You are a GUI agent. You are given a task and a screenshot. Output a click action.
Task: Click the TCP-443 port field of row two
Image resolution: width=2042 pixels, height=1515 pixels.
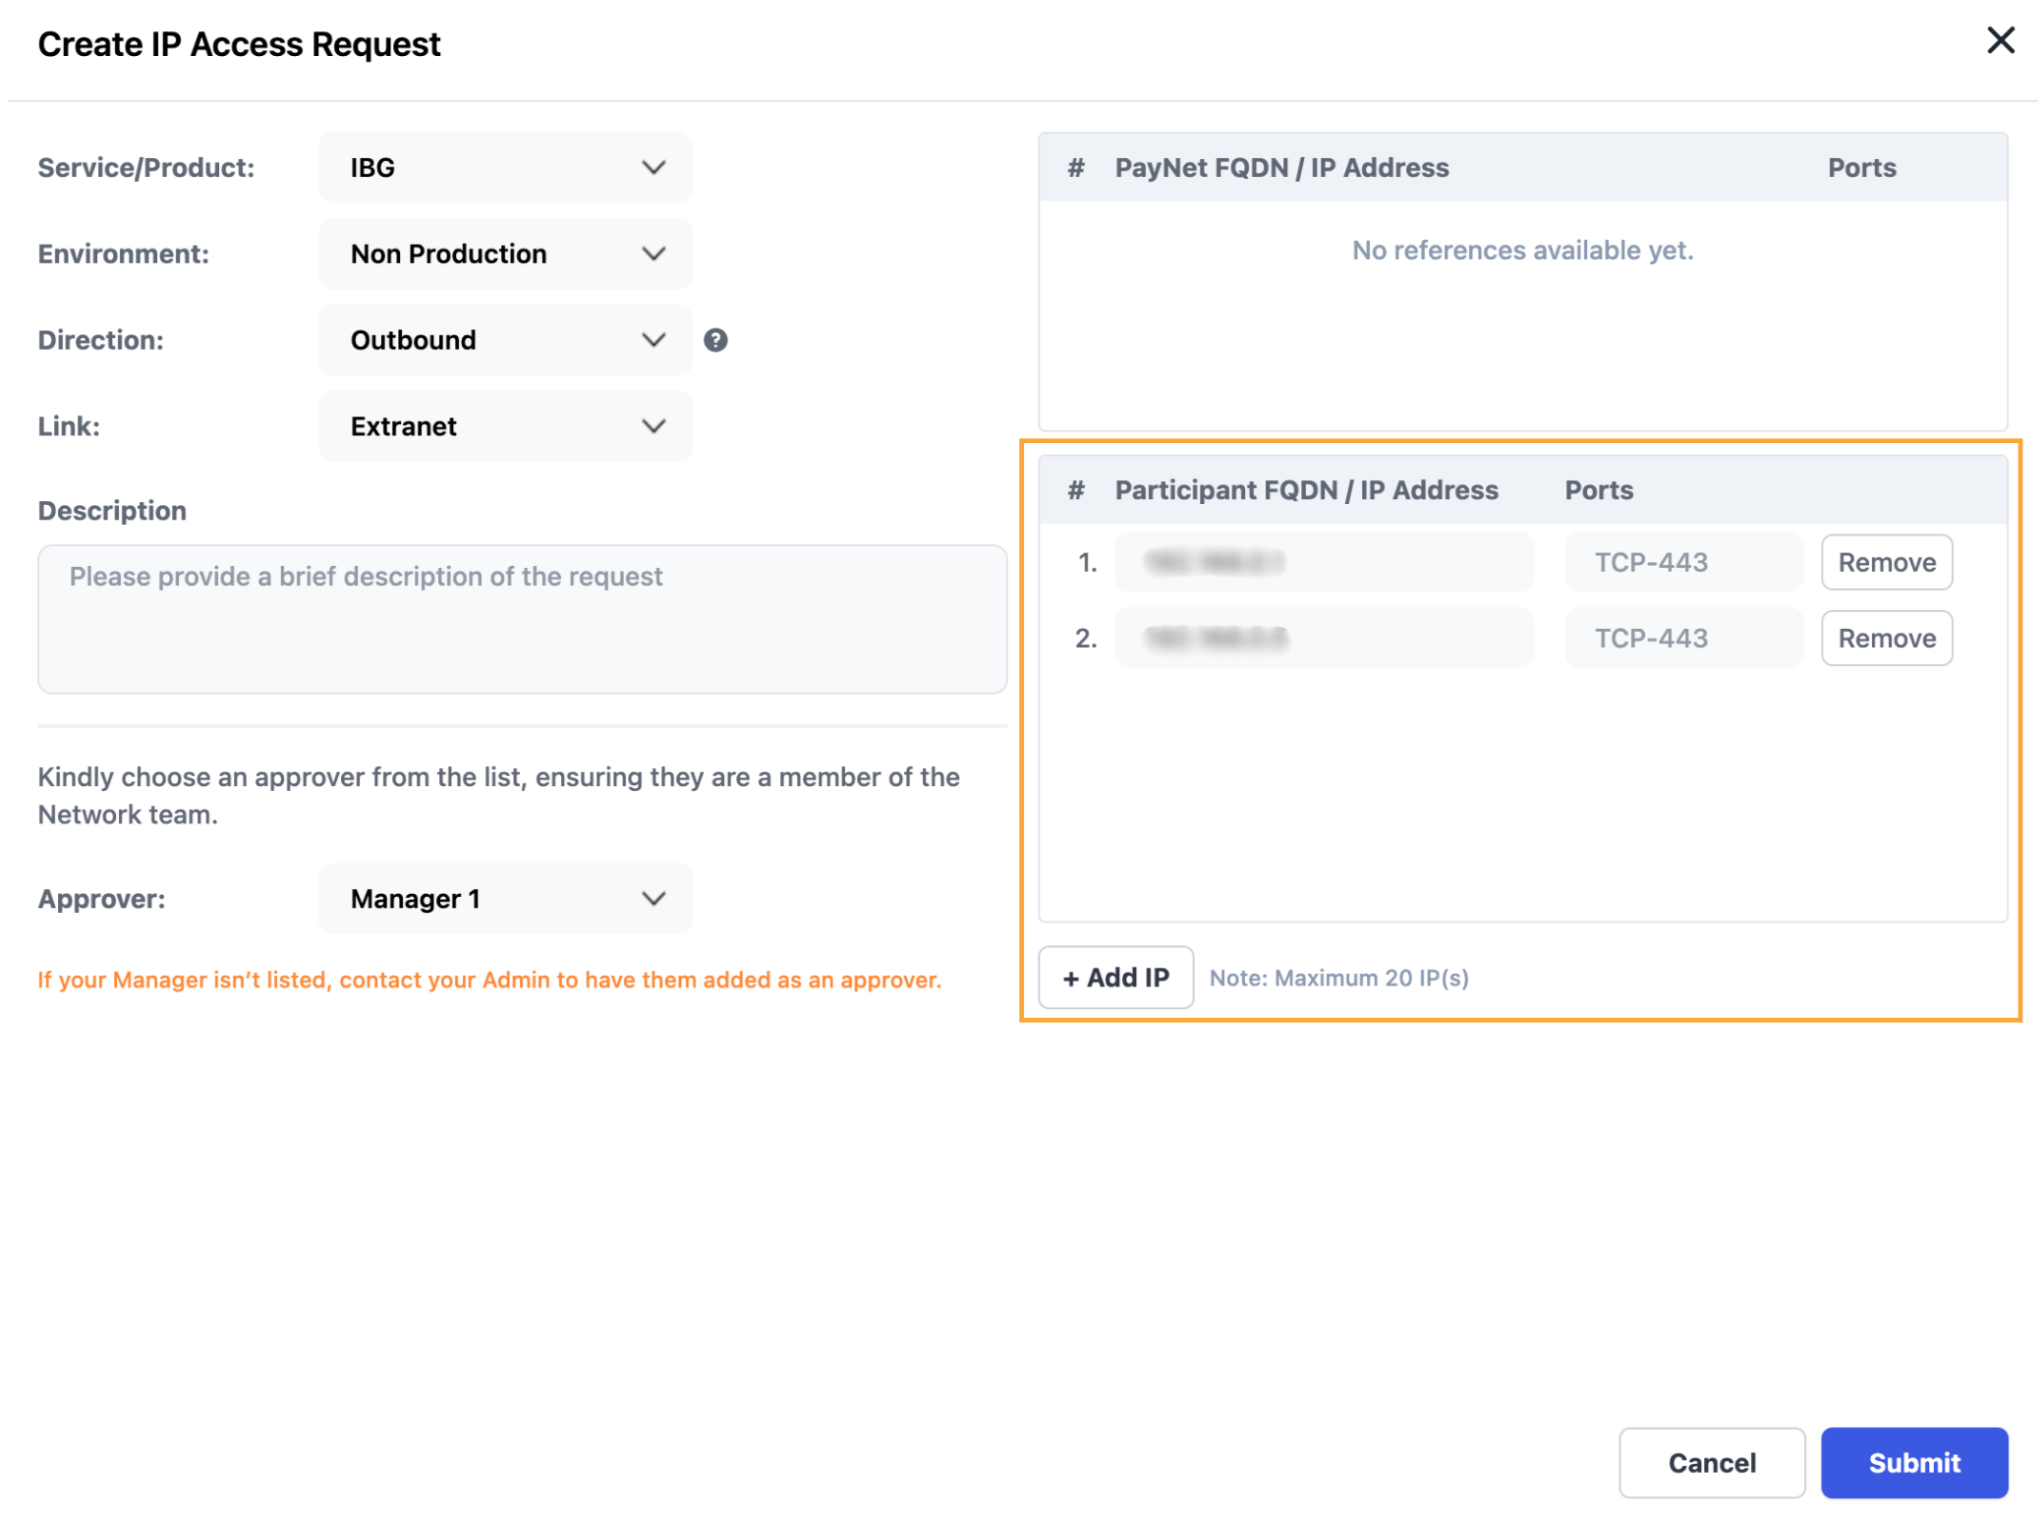1682,638
